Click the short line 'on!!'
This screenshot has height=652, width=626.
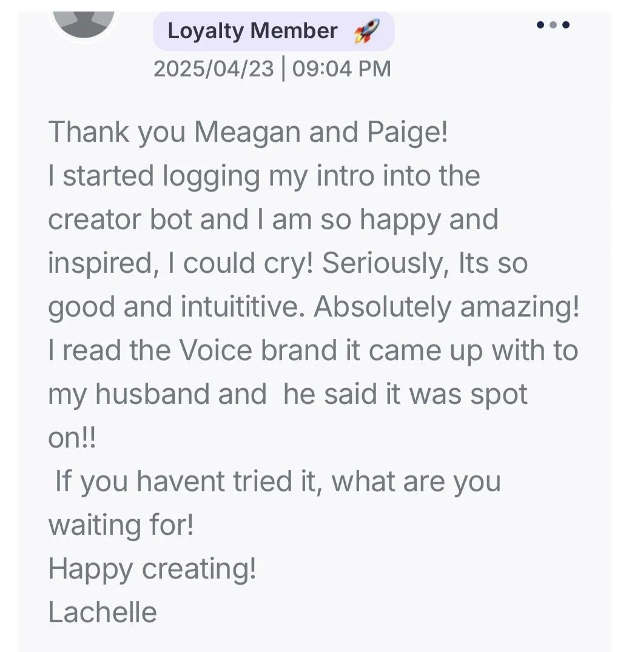pos(72,438)
